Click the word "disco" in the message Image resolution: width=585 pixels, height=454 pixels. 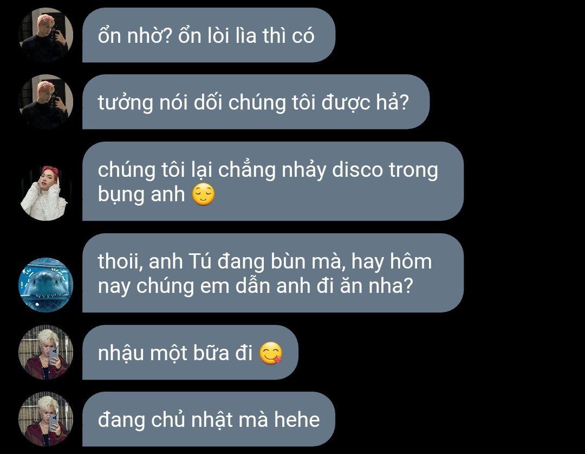coord(357,170)
